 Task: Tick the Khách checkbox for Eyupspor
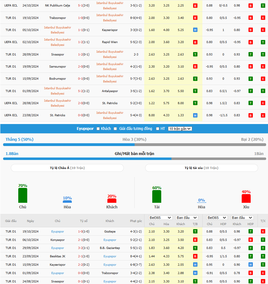click(x=98, y=129)
